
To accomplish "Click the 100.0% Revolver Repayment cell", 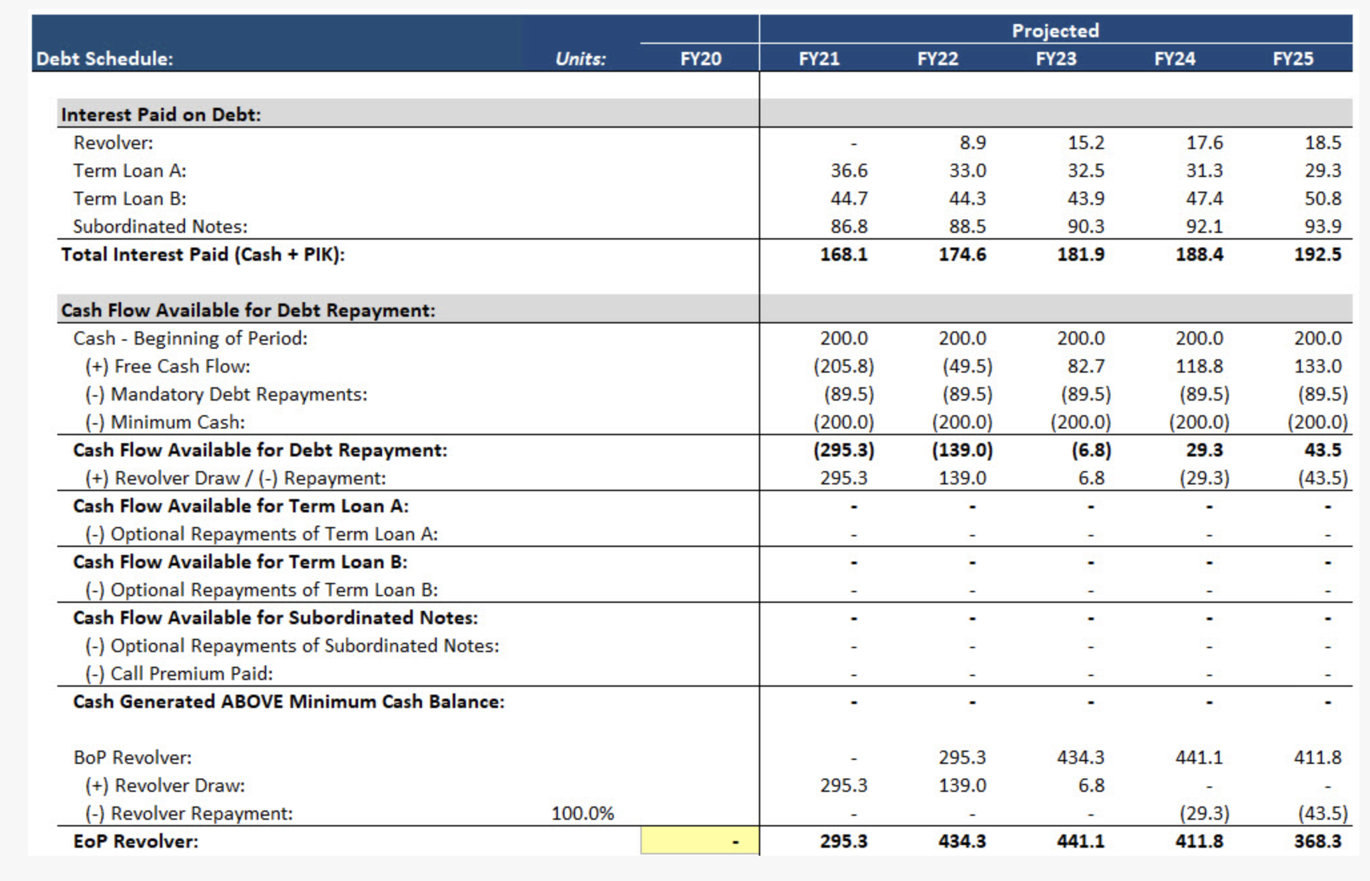I will 582,813.
